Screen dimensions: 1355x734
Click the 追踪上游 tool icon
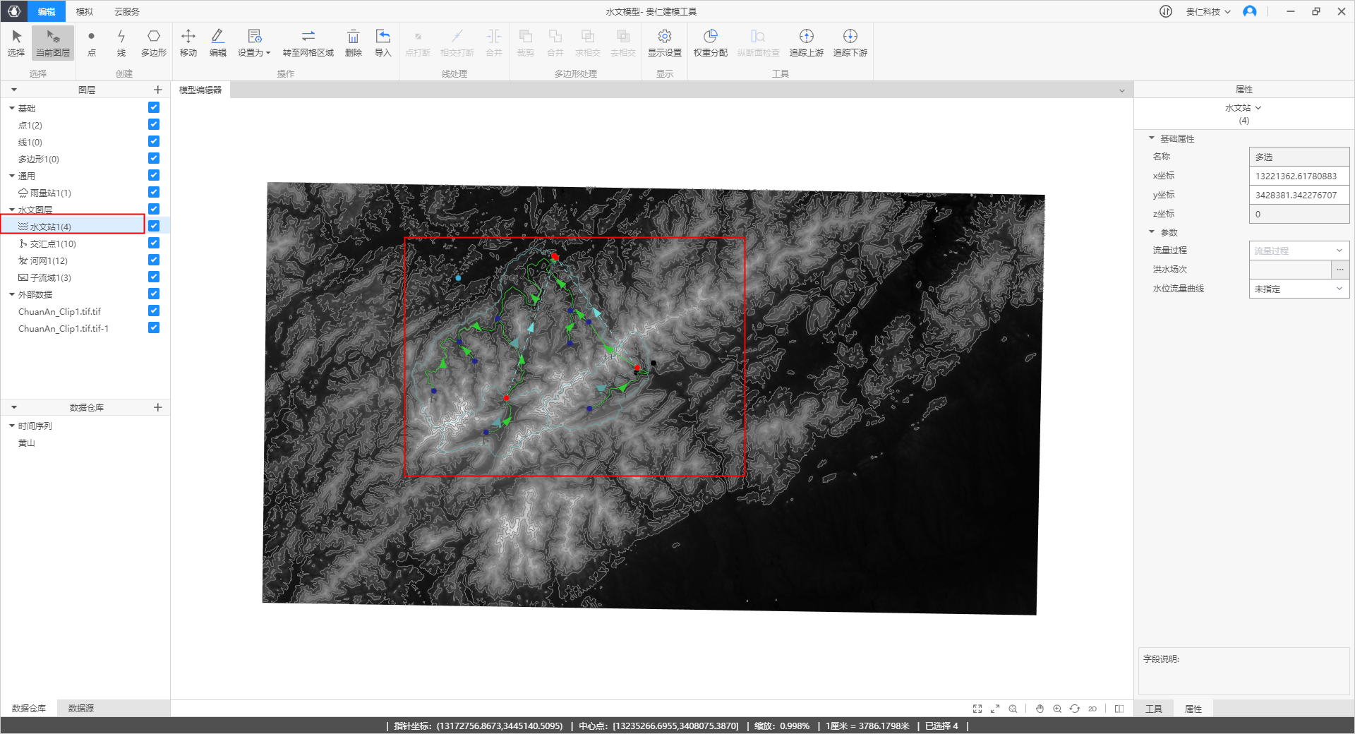[x=806, y=42]
